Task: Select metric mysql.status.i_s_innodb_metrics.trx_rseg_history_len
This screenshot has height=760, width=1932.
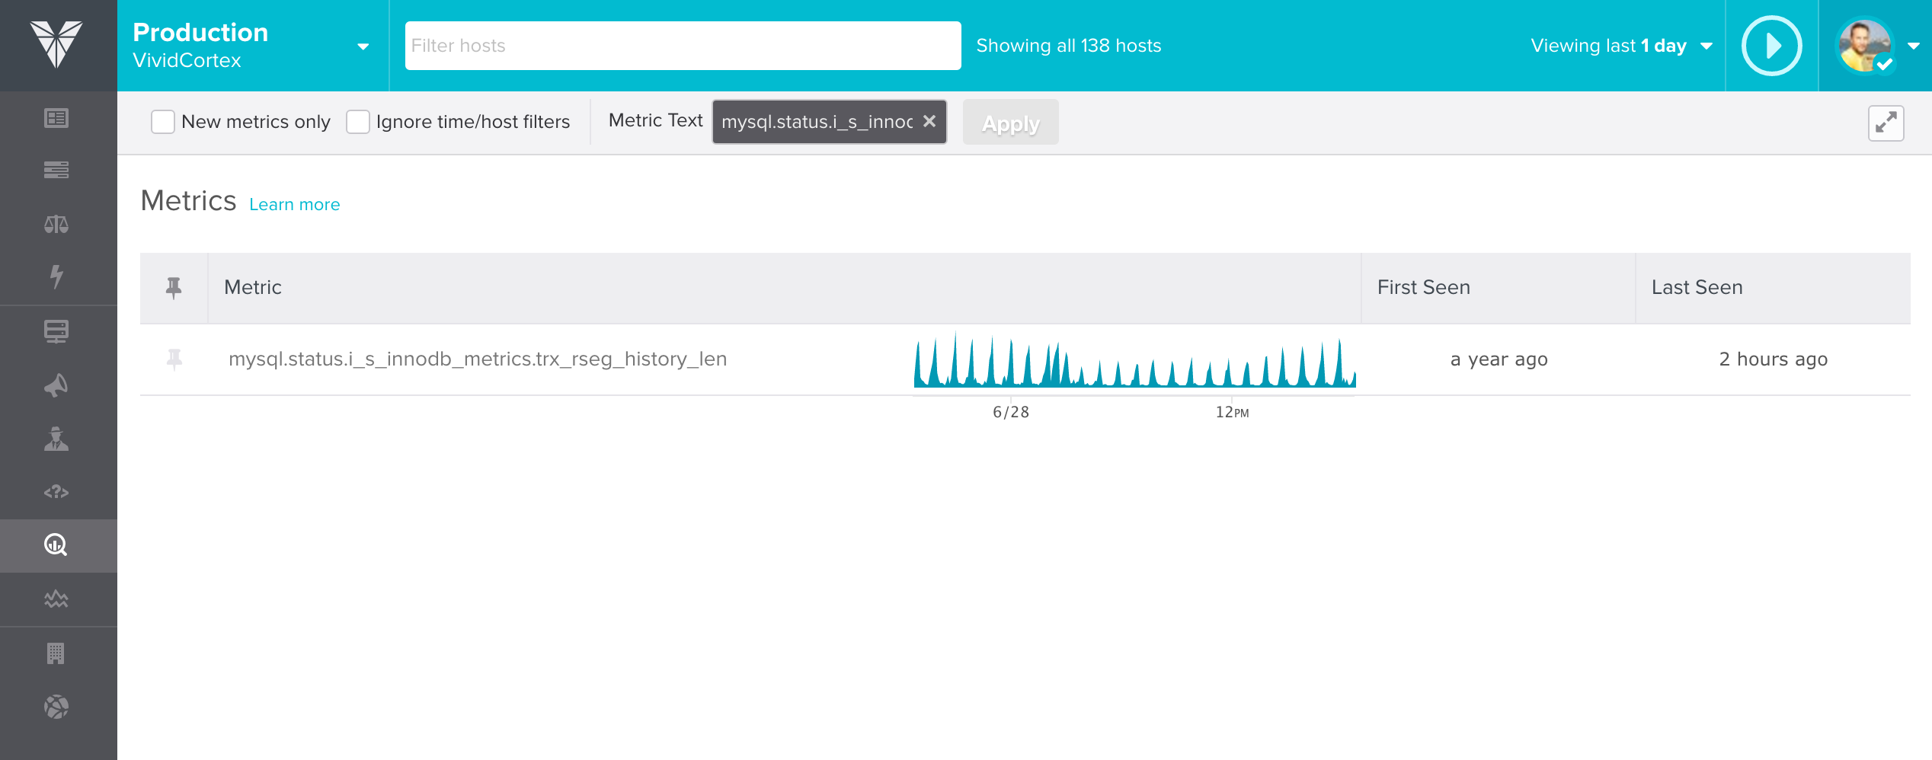Action: 478,359
